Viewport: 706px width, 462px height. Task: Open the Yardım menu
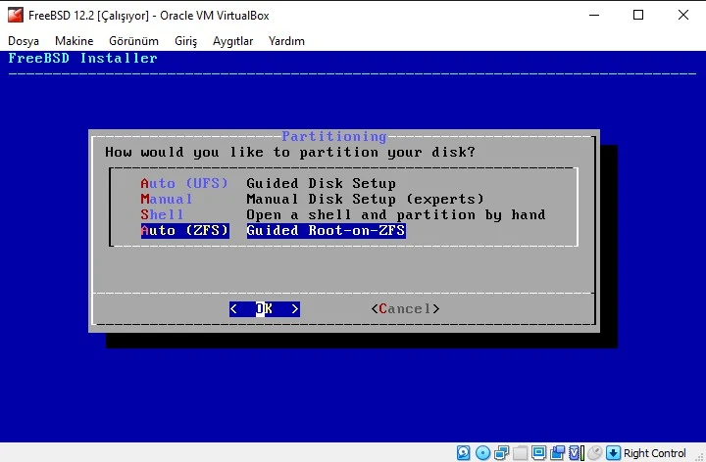coord(286,41)
